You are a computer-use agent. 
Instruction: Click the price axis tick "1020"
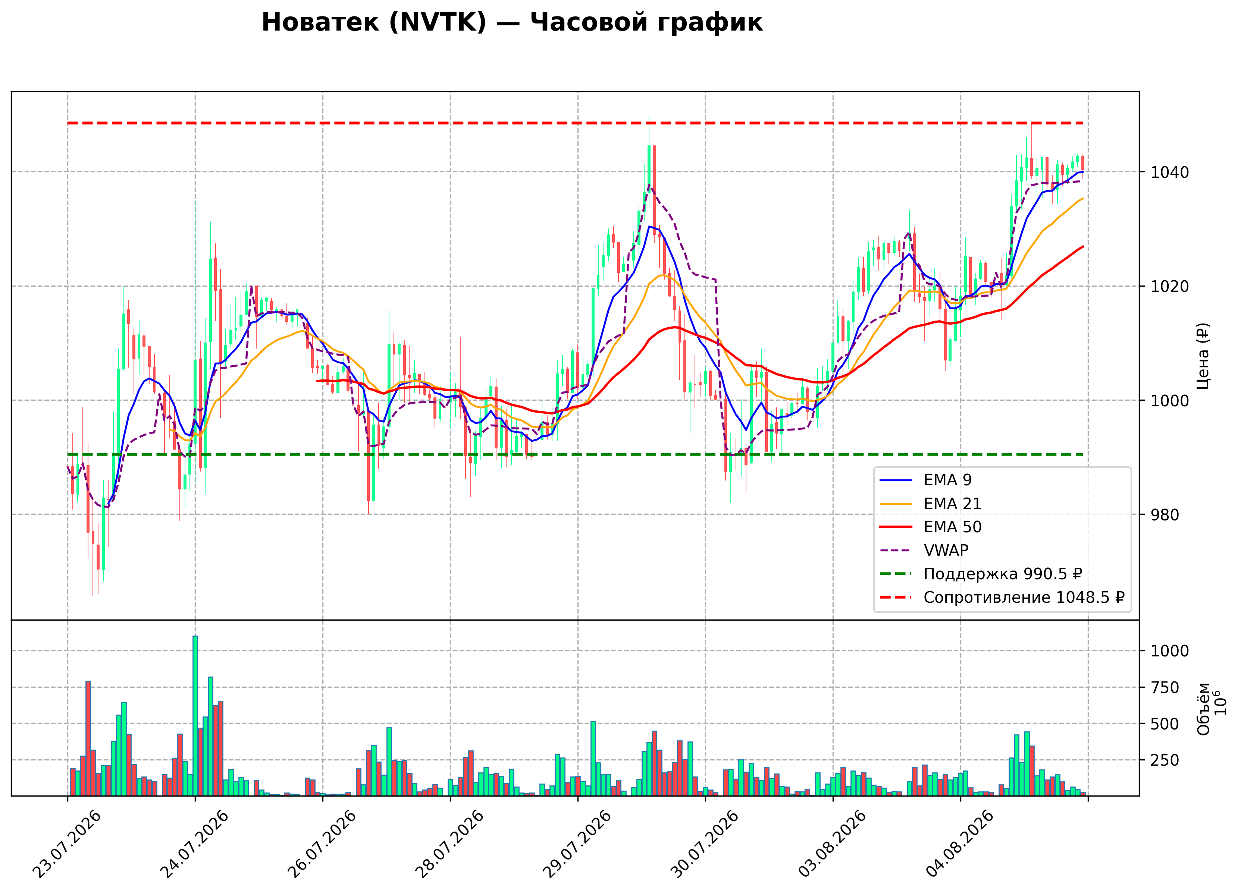(1170, 287)
